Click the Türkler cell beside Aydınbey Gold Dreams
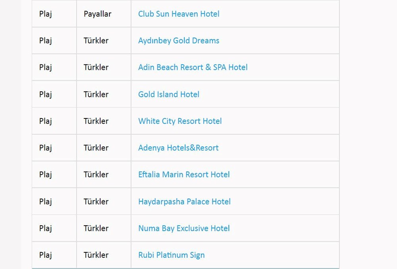Viewport: 397px width, 269px height. click(96, 40)
